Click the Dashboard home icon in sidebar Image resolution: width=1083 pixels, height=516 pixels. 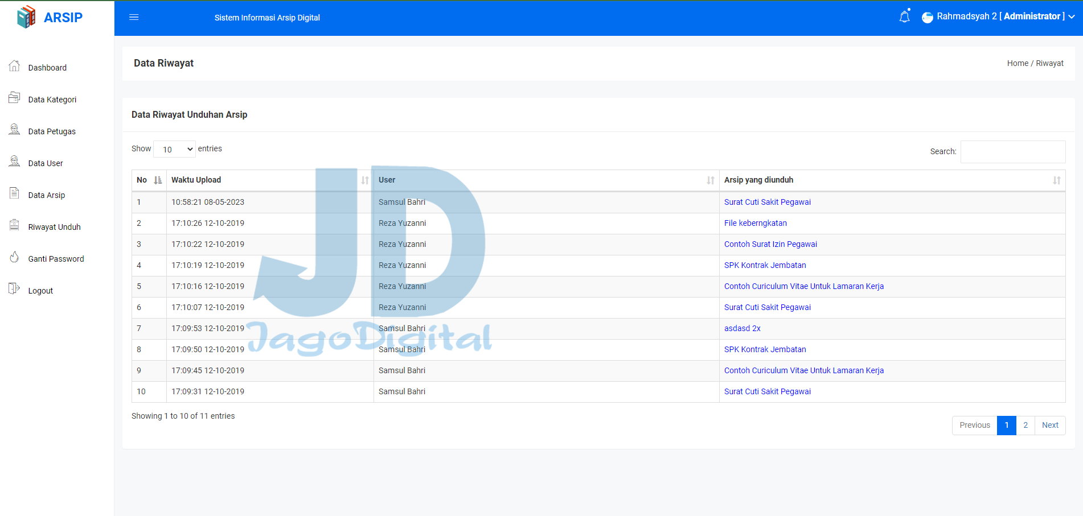[x=15, y=67]
